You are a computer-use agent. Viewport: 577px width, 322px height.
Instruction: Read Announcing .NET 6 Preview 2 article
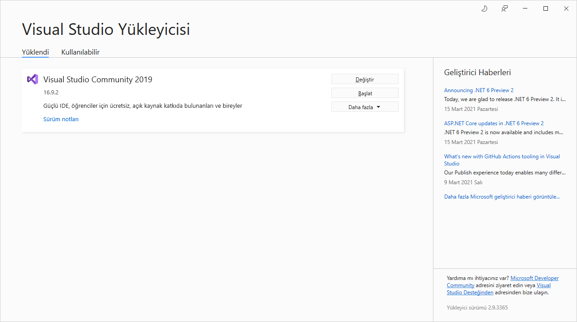(x=479, y=90)
